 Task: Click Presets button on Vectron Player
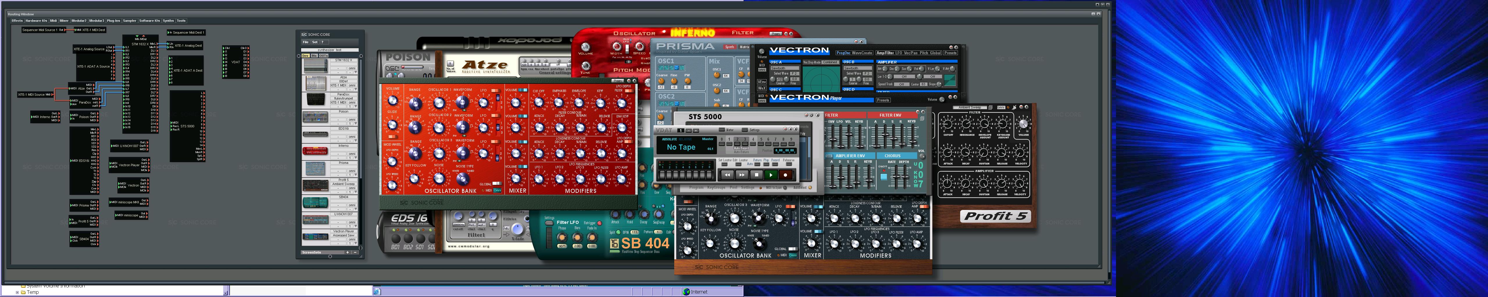(x=883, y=100)
